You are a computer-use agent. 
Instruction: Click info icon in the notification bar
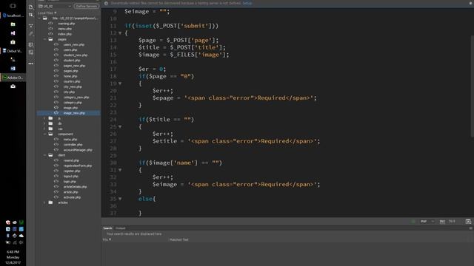click(106, 3)
